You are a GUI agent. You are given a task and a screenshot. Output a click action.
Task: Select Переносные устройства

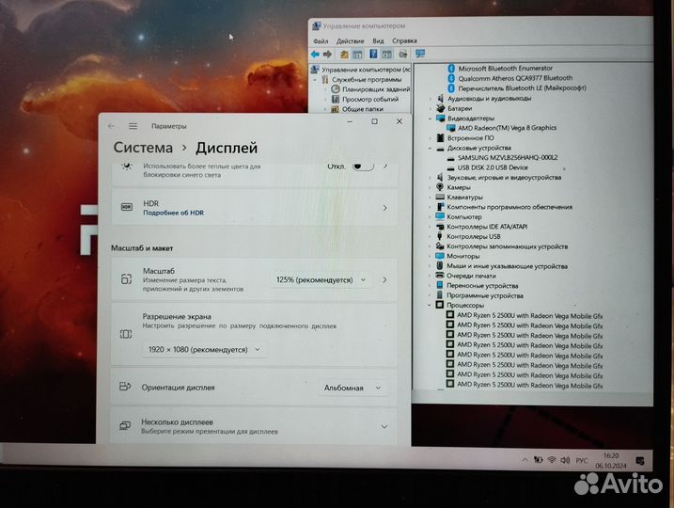[x=482, y=286]
